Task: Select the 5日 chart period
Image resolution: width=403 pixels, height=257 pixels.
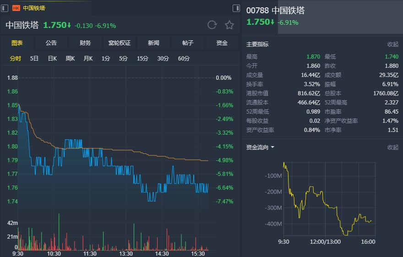Action: pos(34,59)
